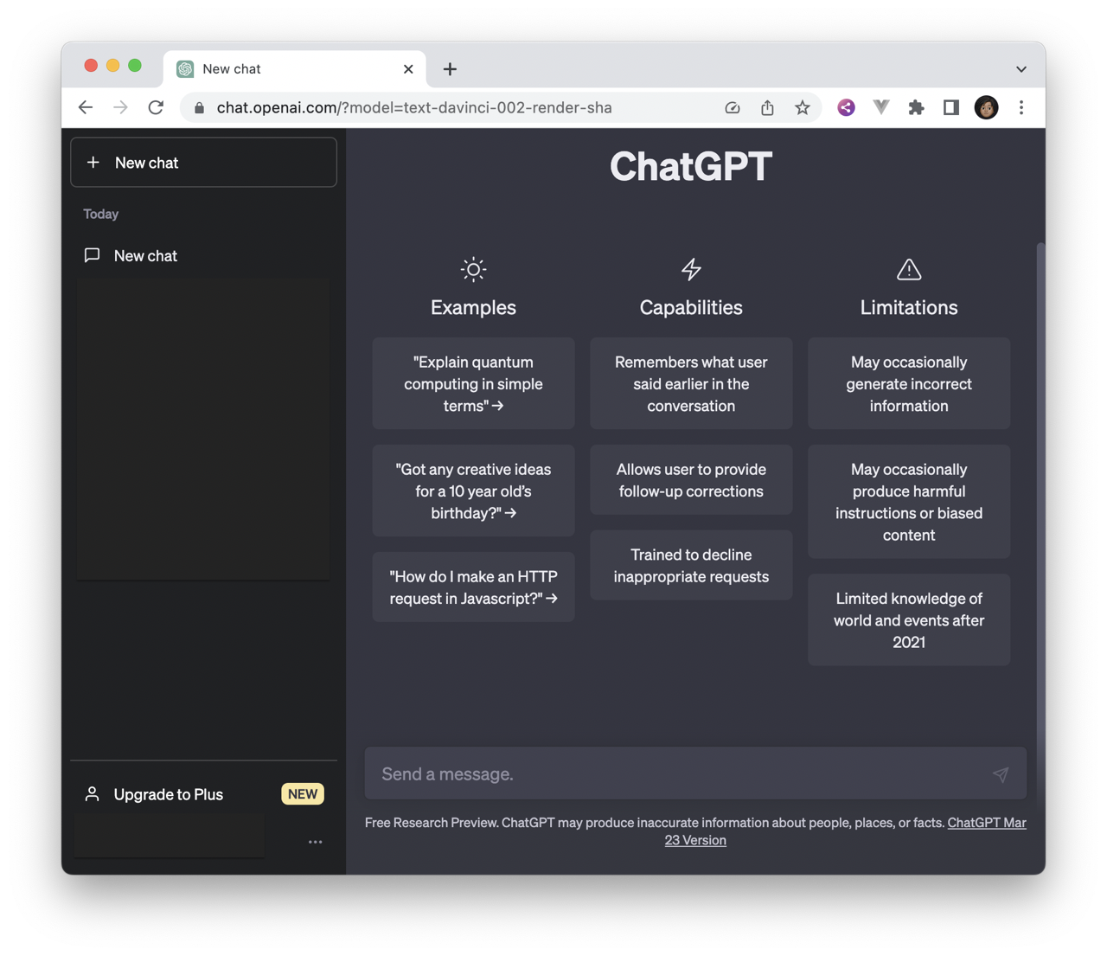This screenshot has height=956, width=1107.
Task: Click the gray V extension icon
Action: 881,107
